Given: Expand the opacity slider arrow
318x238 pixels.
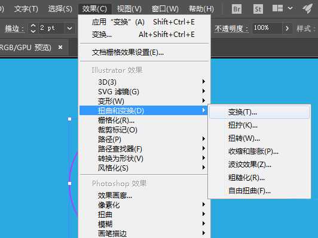Looking at the screenshot, I should [287, 28].
